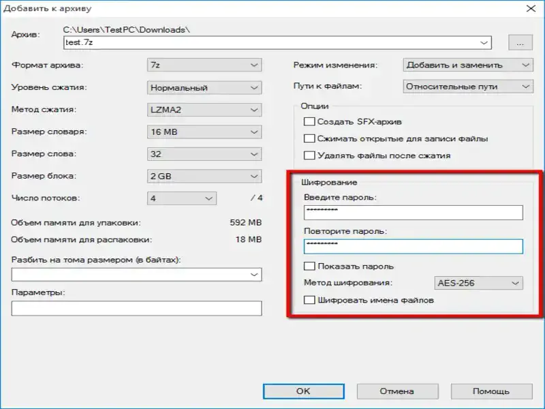The height and width of the screenshot is (409, 545).
Task: Open help via Помощь button
Action: (x=491, y=391)
